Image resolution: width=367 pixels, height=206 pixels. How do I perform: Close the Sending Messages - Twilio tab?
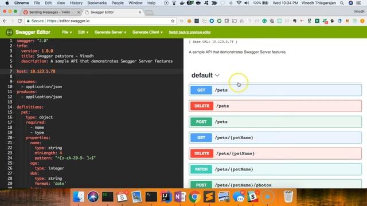click(79, 12)
